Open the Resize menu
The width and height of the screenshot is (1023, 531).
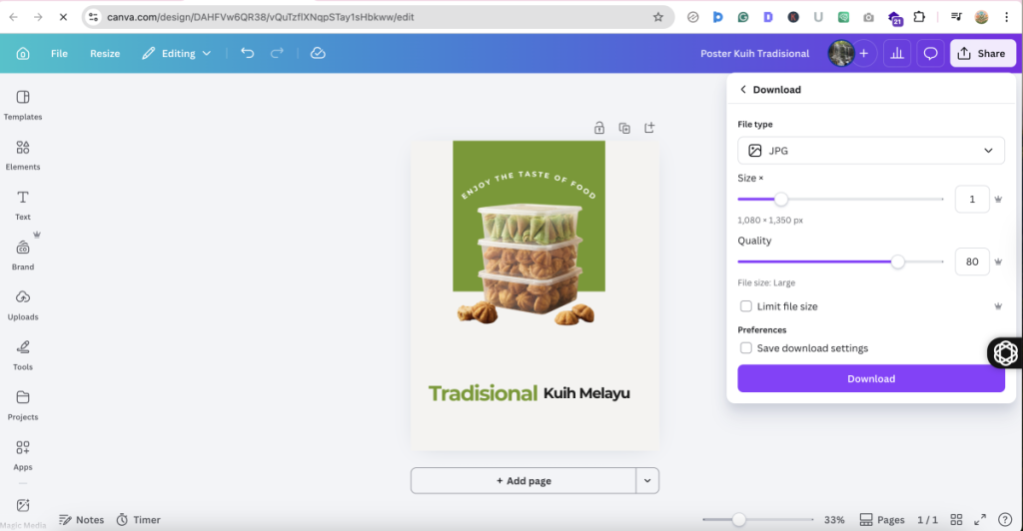click(105, 54)
